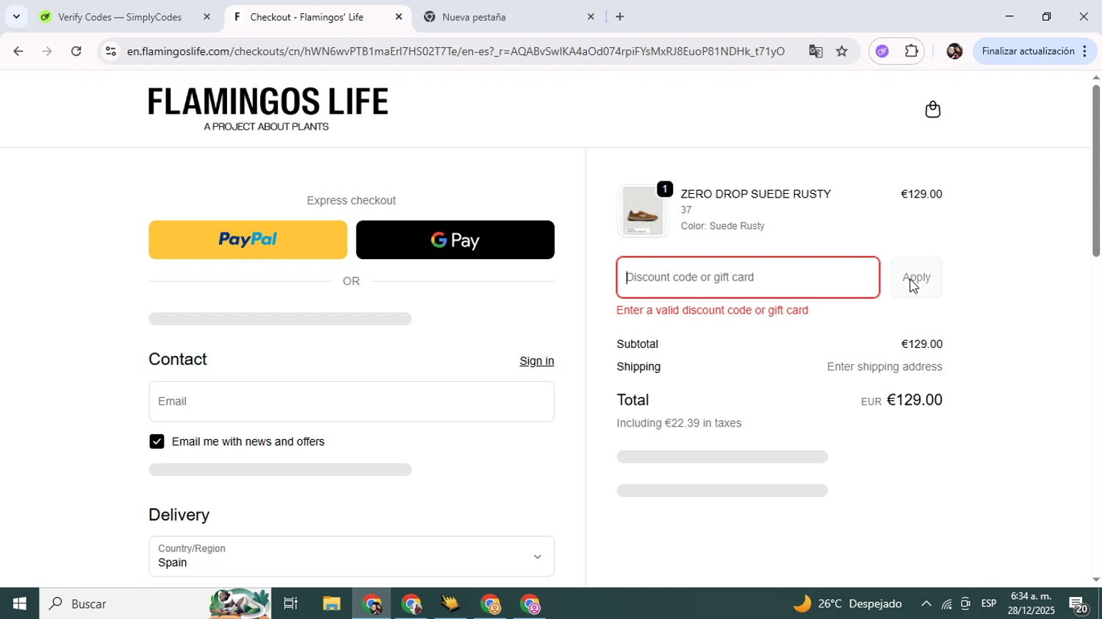Click the taskbar Buscar search box
Viewport: 1102px width, 619px height.
(x=154, y=604)
